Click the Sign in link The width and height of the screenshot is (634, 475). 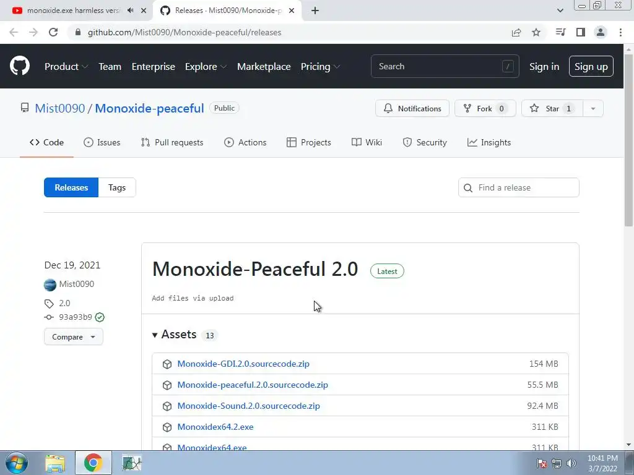[x=544, y=66]
